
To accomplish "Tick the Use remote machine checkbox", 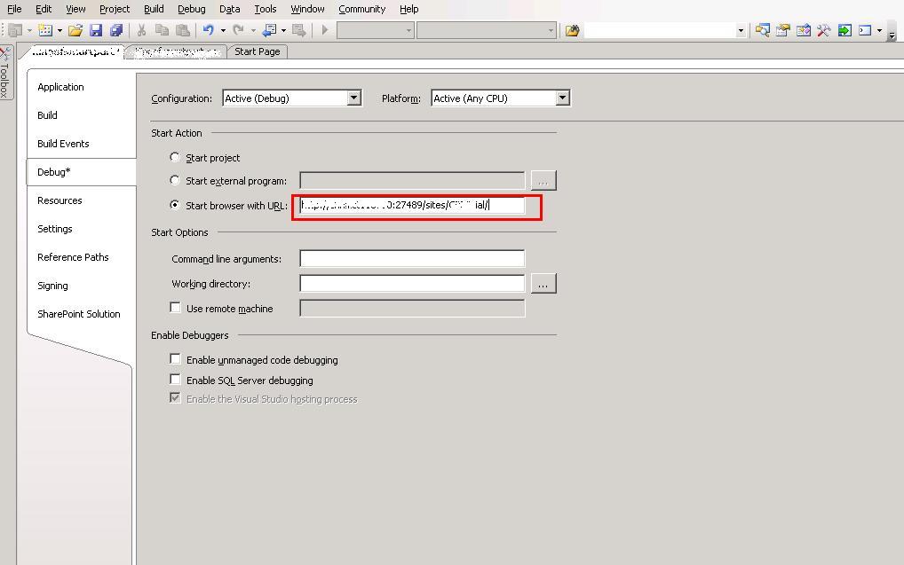I will click(x=175, y=308).
